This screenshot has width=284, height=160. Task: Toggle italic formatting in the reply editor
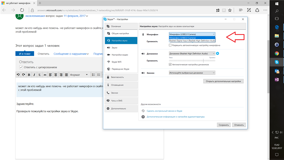[x=34, y=75]
